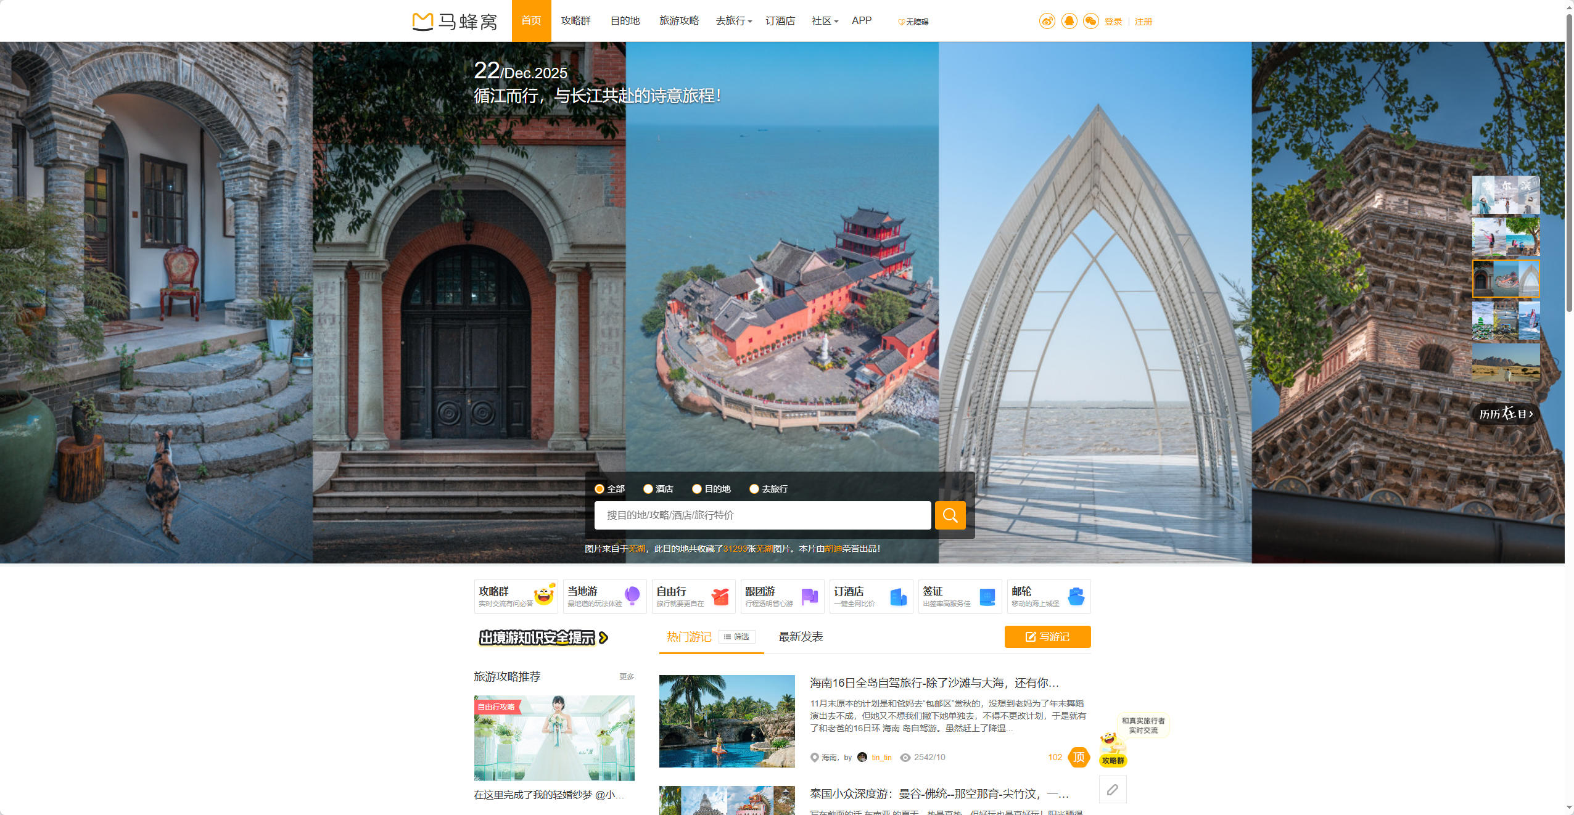The image size is (1574, 815).
Task: Select the 目的地 search radio option
Action: [x=697, y=489]
